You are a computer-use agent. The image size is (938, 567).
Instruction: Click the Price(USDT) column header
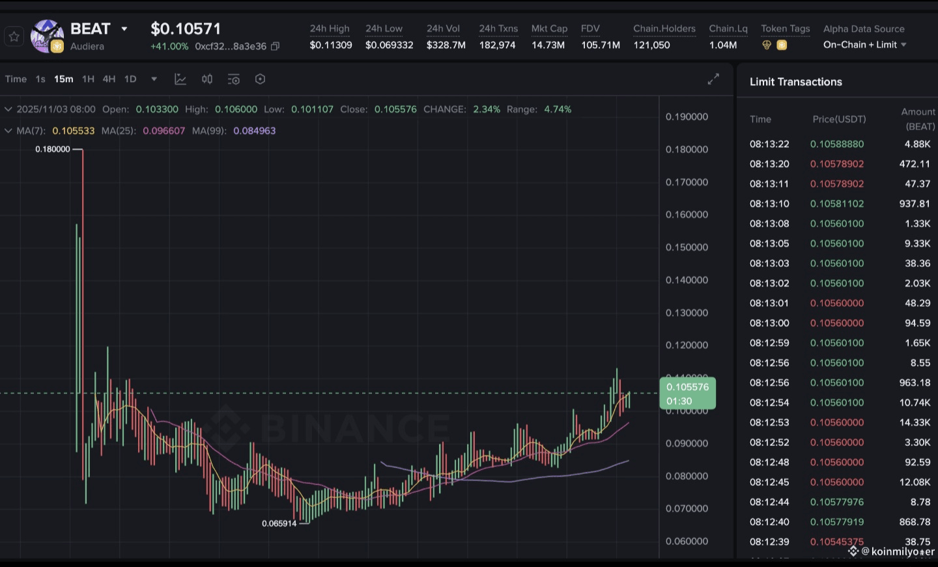point(840,119)
